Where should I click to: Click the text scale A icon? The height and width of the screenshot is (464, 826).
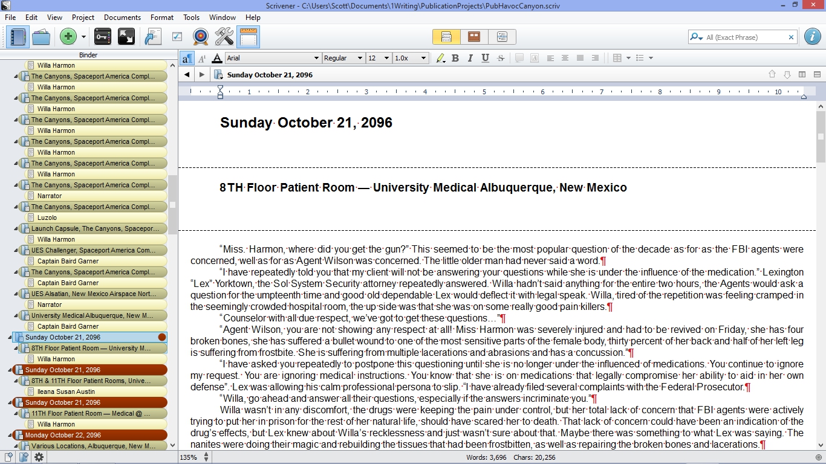click(202, 58)
